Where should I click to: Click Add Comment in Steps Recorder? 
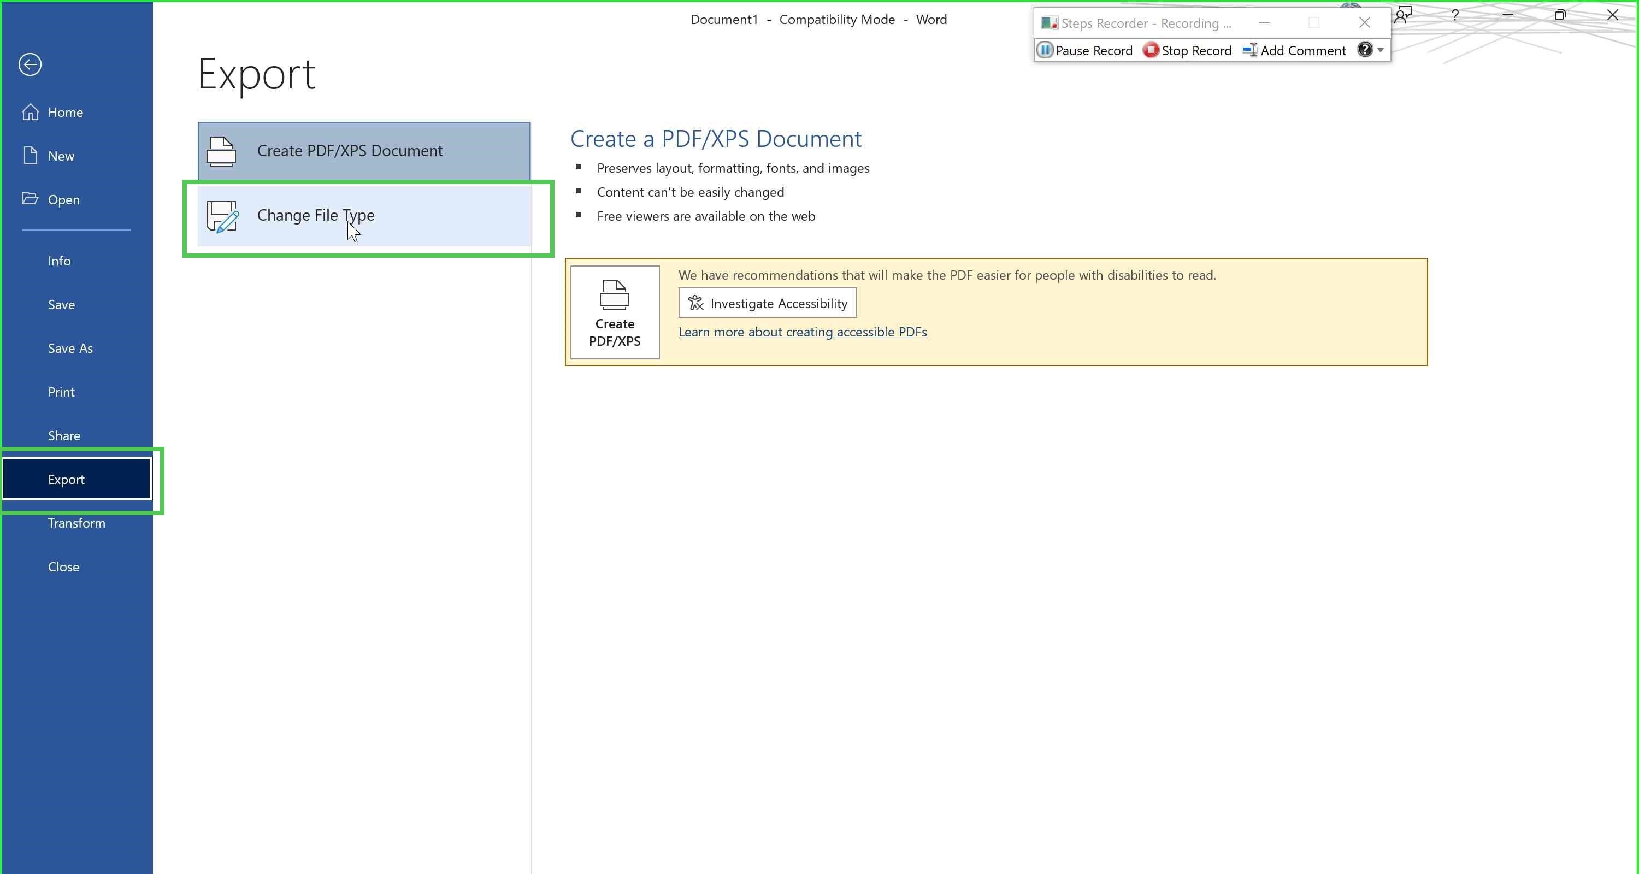point(1294,50)
